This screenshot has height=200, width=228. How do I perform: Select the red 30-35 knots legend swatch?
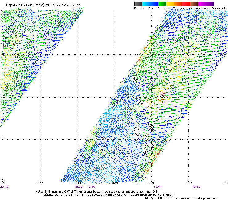pyautogui.click(x=186, y=4)
